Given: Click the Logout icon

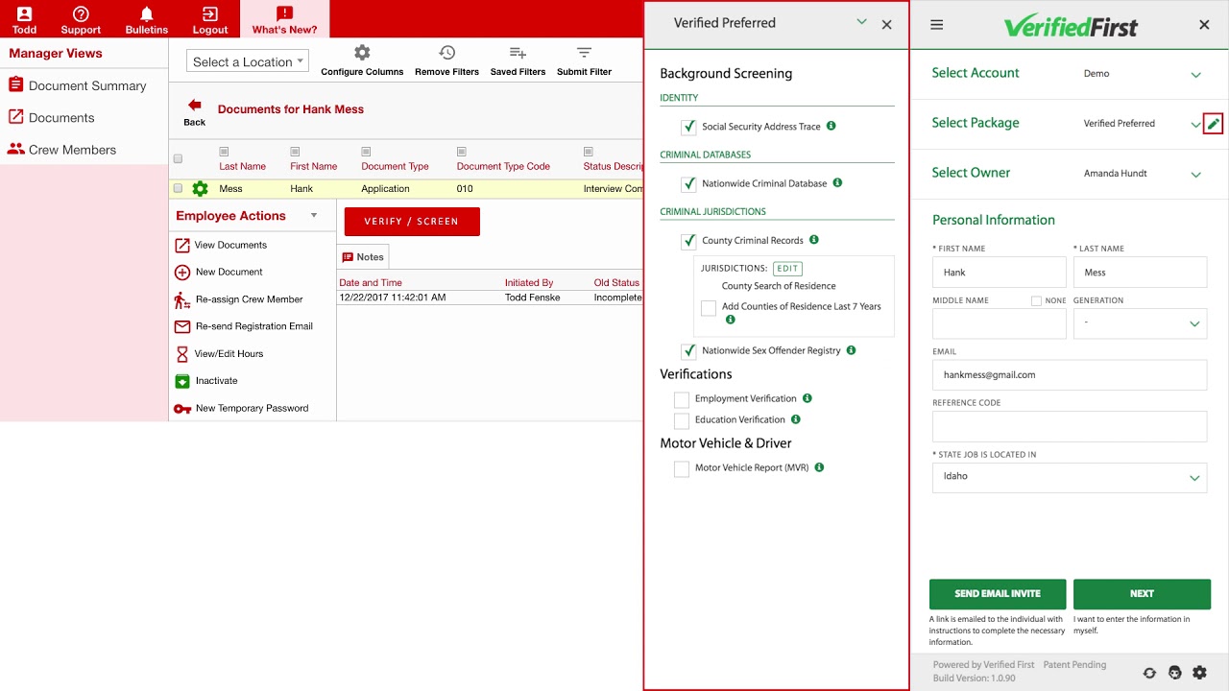Looking at the screenshot, I should click(x=209, y=13).
